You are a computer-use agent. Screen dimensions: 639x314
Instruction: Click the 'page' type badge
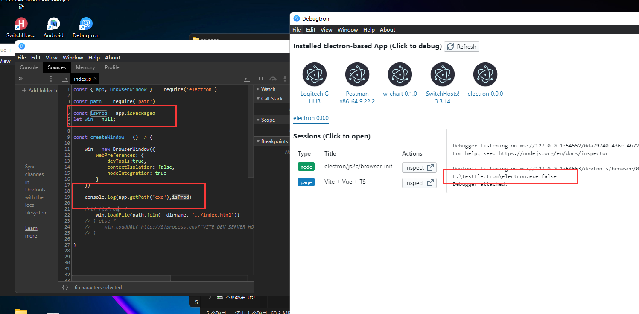(306, 182)
